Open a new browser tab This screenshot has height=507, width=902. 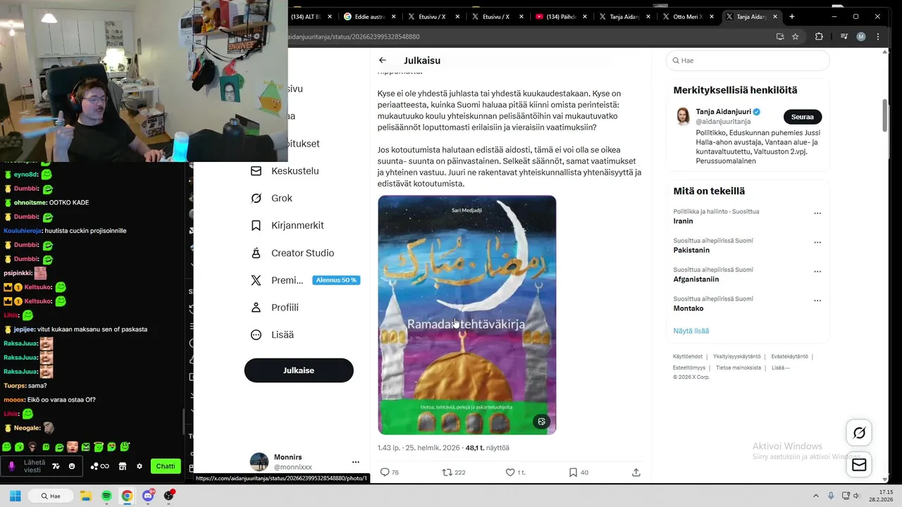click(x=792, y=16)
